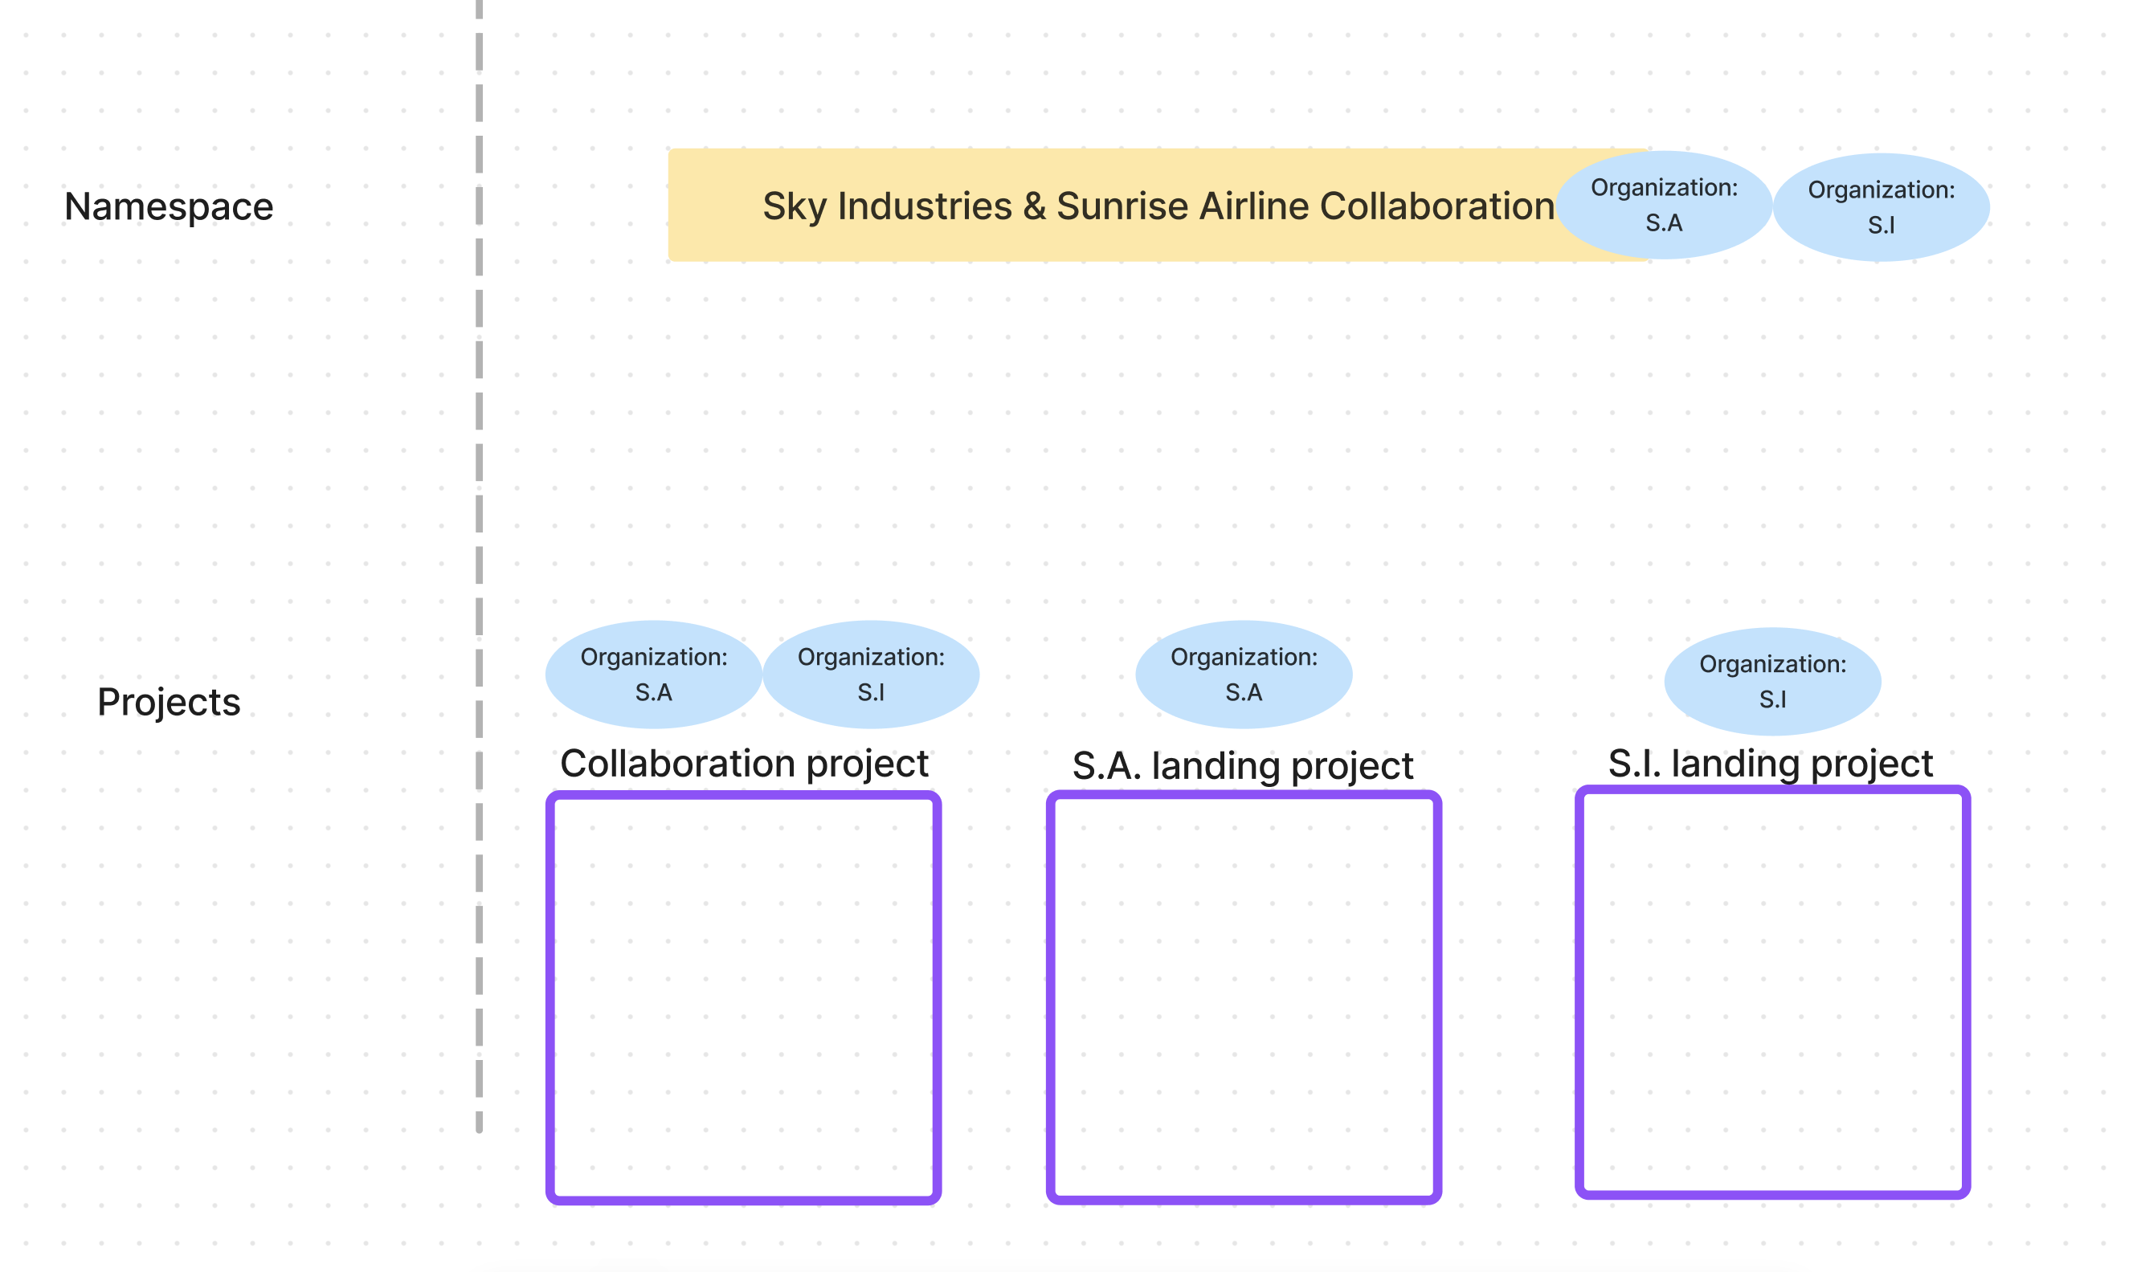Select the "Collaboration project" title text
Viewport: 2137px width, 1272px height.
pos(745,764)
